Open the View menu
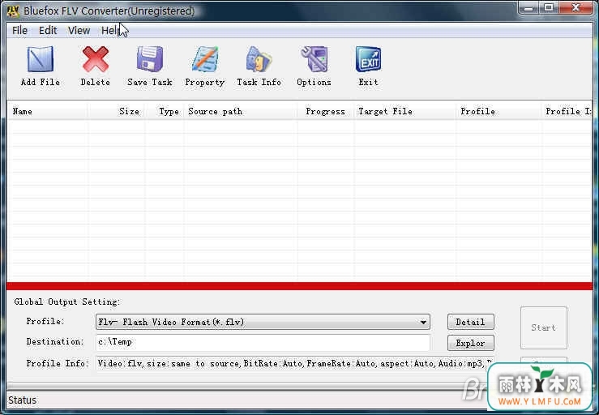This screenshot has height=415, width=599. (x=79, y=31)
